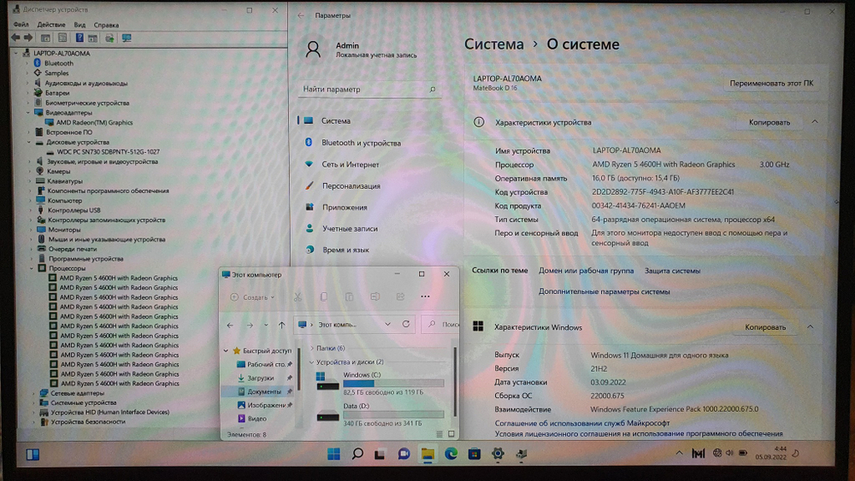Image resolution: width=855 pixels, height=481 pixels.
Task: Open the Windows (C:) drive
Action: pyautogui.click(x=380, y=383)
